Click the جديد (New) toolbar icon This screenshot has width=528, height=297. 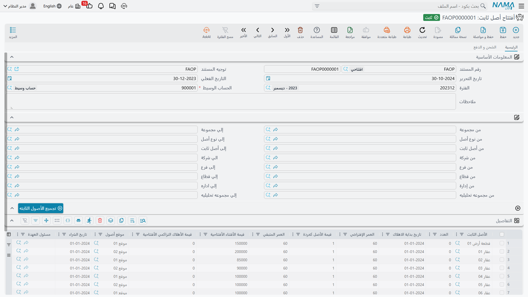pyautogui.click(x=516, y=30)
